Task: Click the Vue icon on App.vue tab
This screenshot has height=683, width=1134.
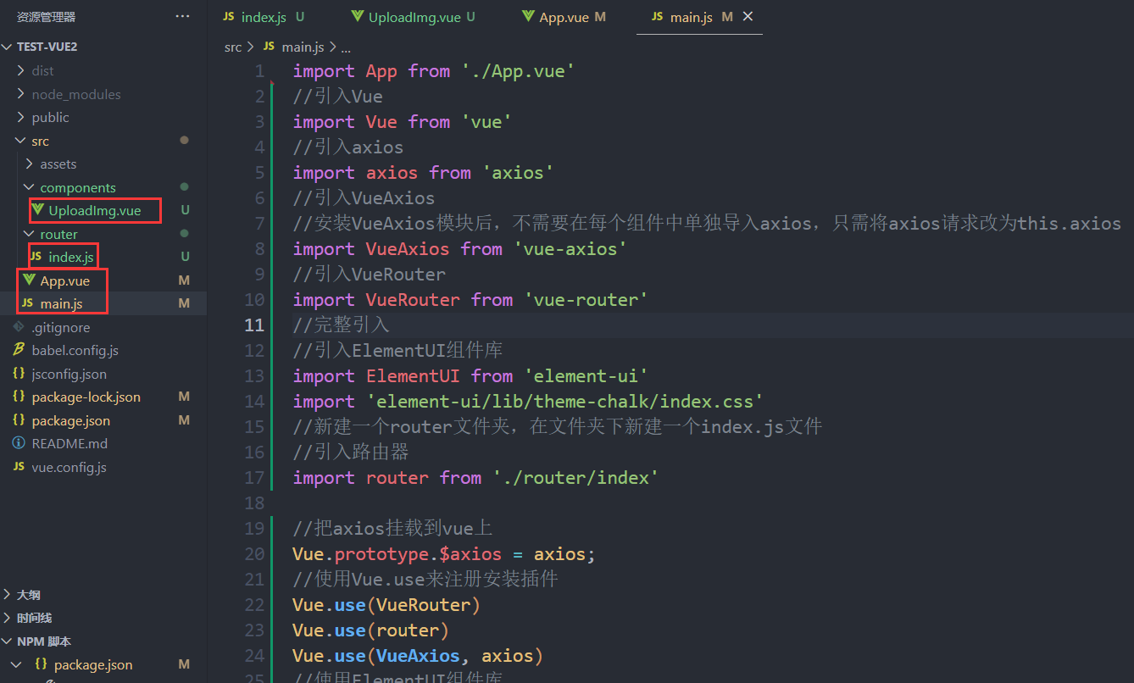Action: tap(528, 17)
